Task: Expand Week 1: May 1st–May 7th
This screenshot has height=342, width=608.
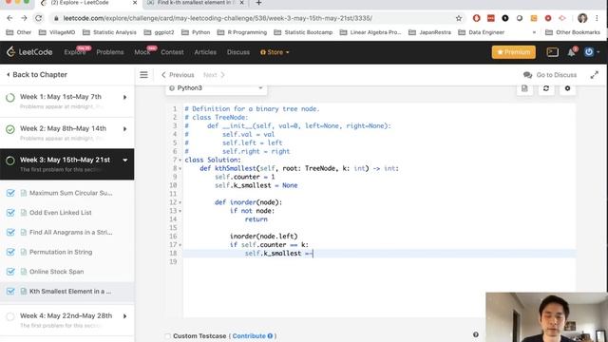Action: (124, 97)
